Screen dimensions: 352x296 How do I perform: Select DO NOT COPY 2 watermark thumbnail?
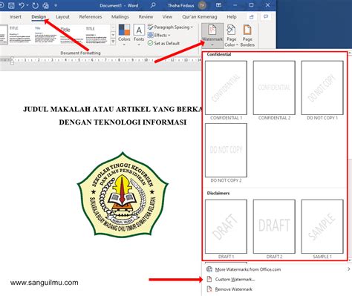226,150
